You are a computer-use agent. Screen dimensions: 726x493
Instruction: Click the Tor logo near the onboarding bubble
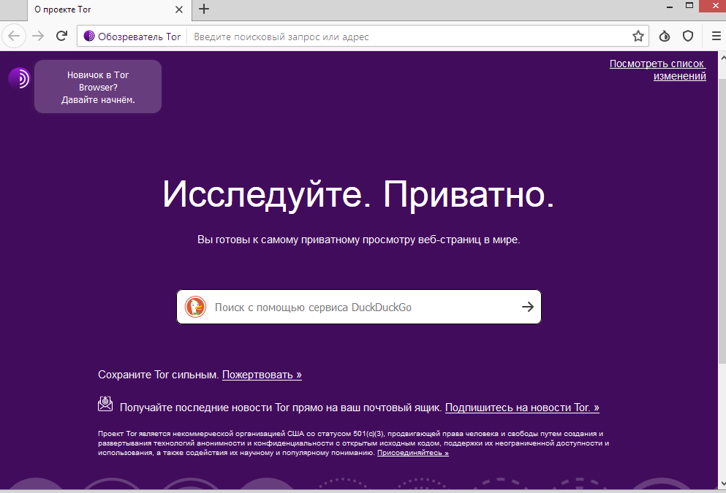(x=19, y=77)
